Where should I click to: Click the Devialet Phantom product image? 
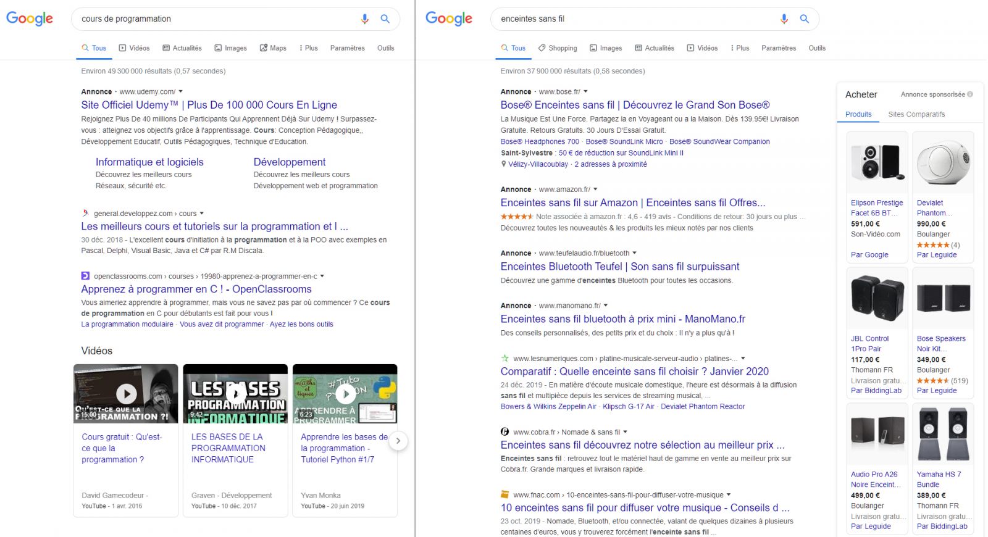point(942,162)
